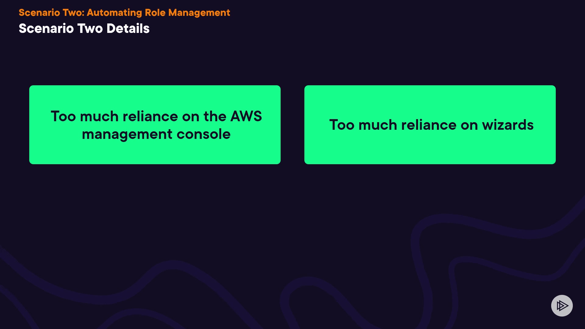Click the word AWS in left card
This screenshot has height=329, width=585.
point(246,116)
